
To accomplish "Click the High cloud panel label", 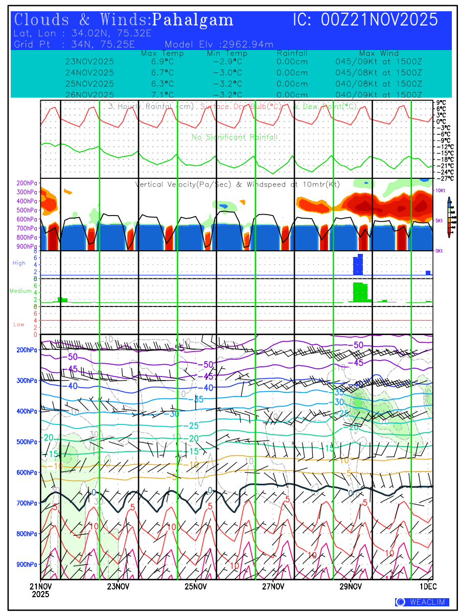I will coord(19,263).
